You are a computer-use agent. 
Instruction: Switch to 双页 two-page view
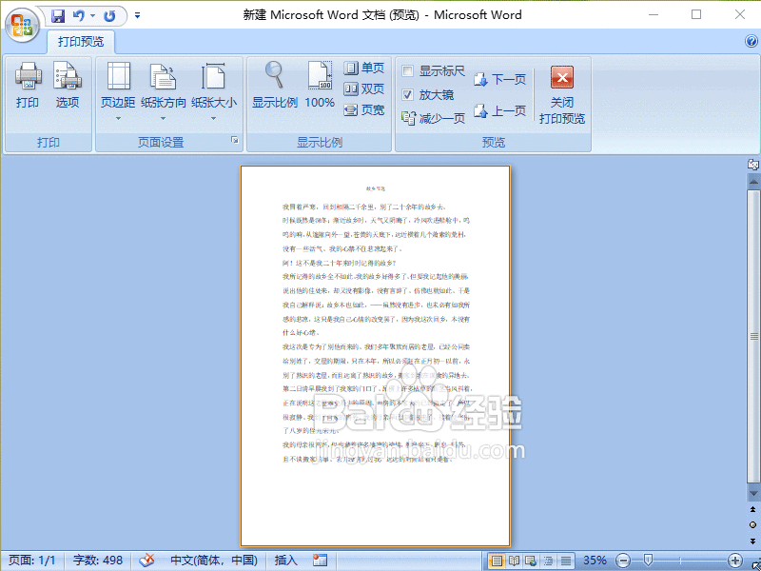(x=363, y=88)
